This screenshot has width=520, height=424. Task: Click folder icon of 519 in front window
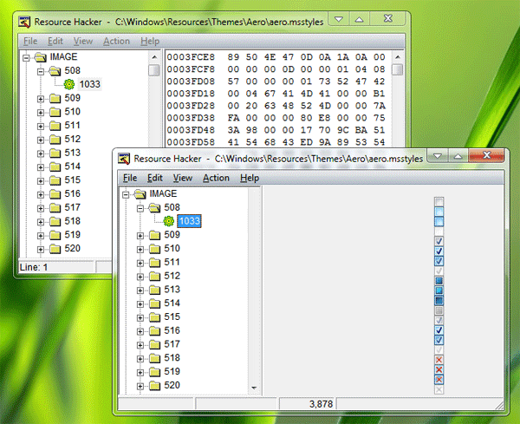[154, 372]
